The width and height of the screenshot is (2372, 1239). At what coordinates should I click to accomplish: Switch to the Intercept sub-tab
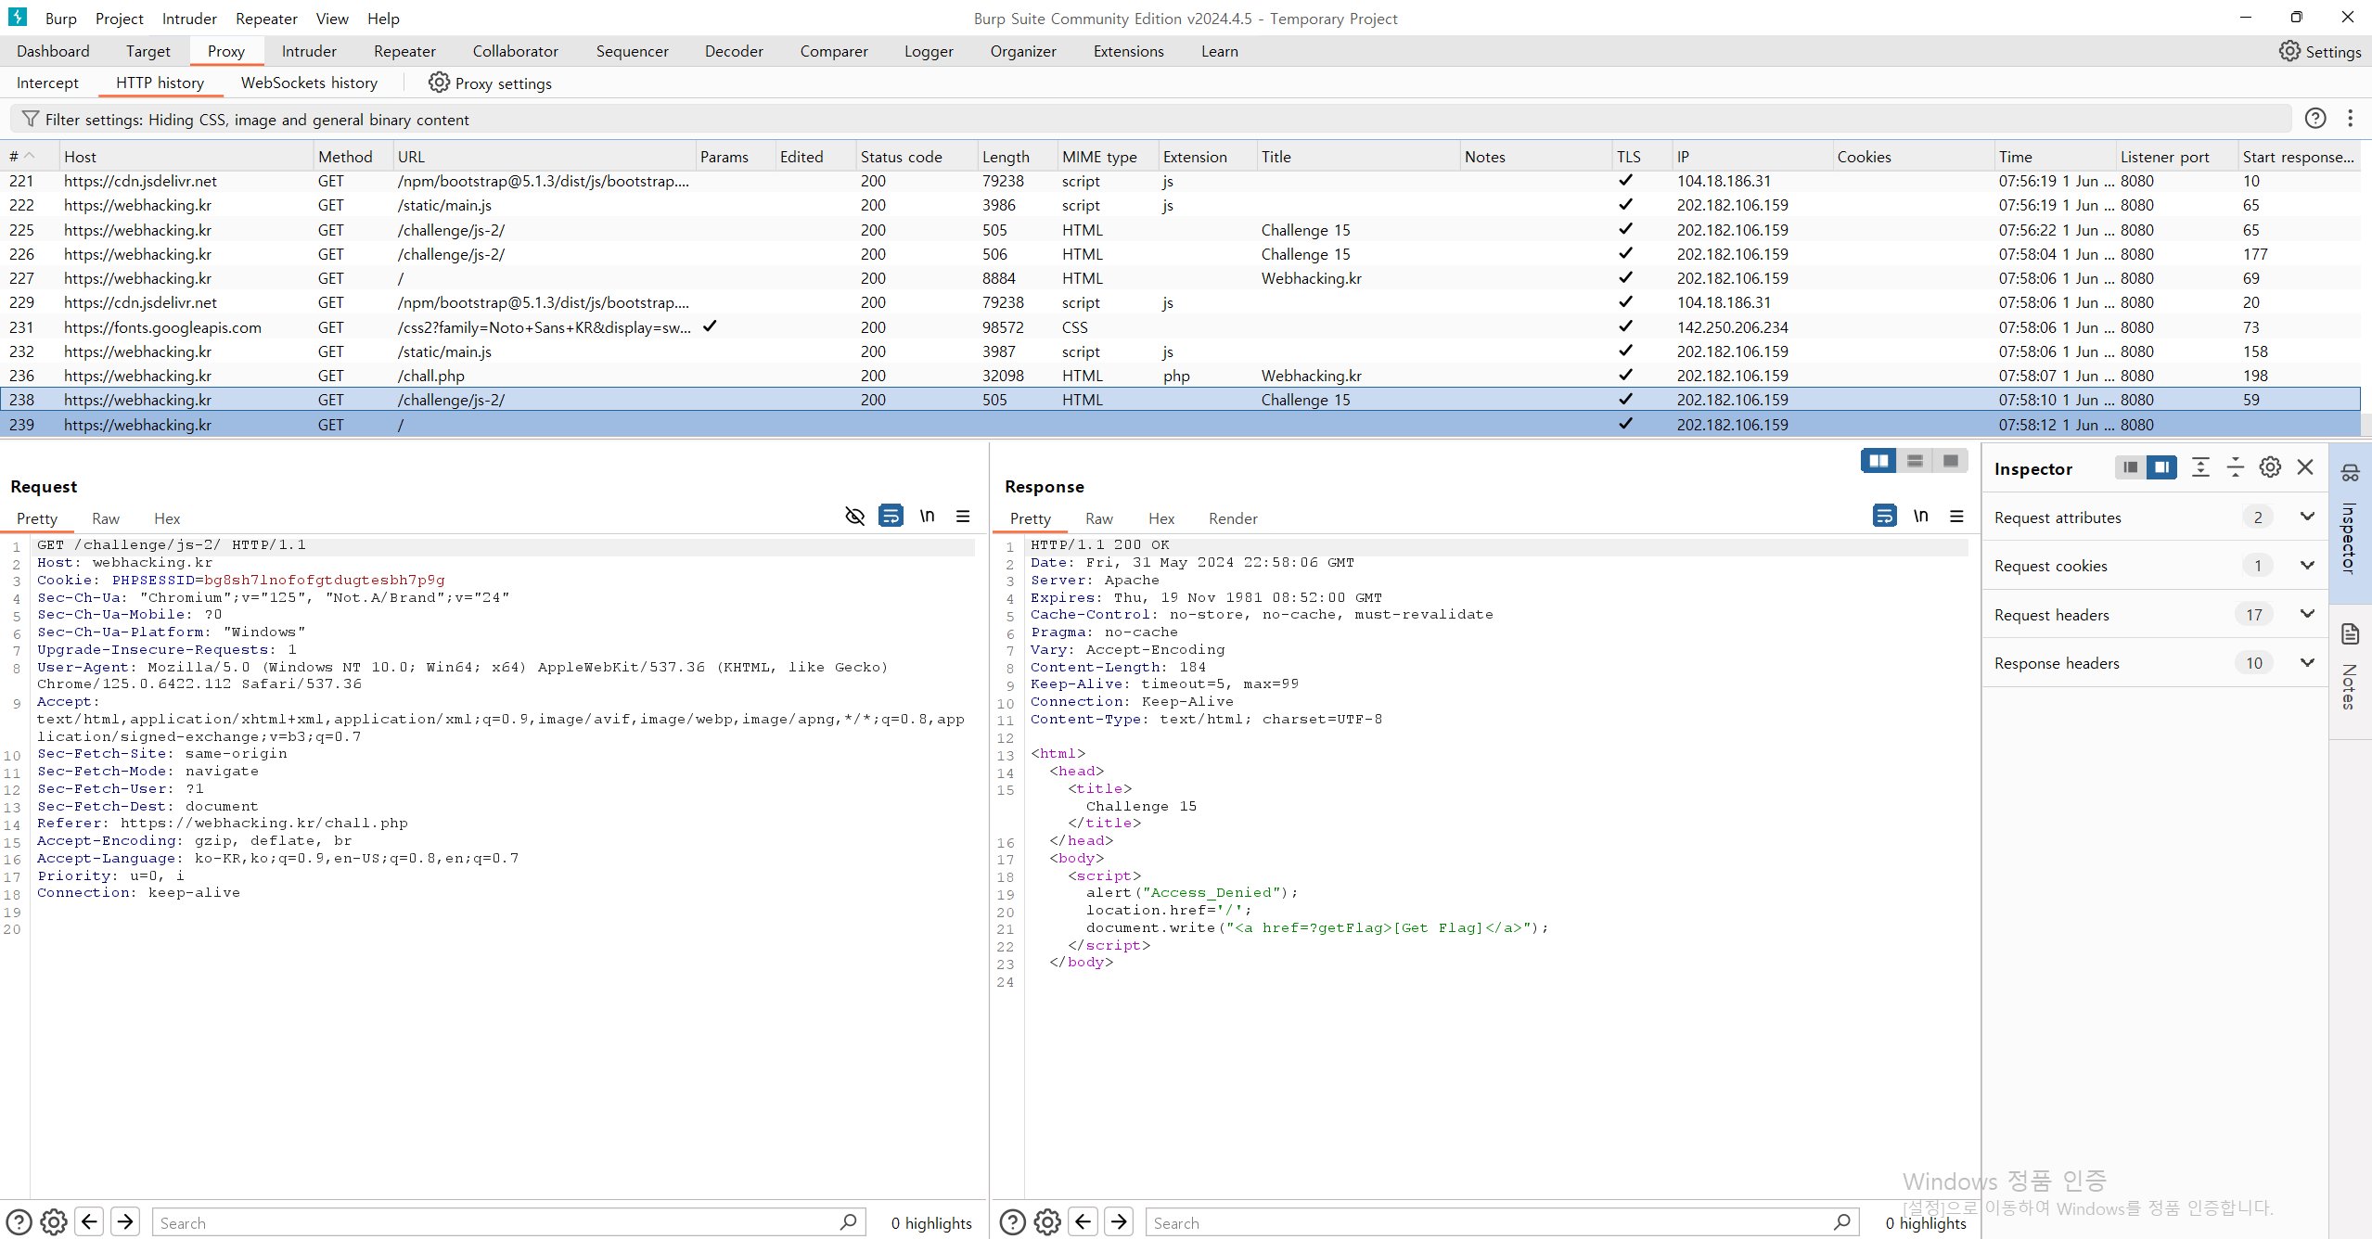tap(47, 83)
